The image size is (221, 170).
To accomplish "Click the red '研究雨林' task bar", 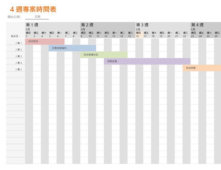I will pos(45,41).
